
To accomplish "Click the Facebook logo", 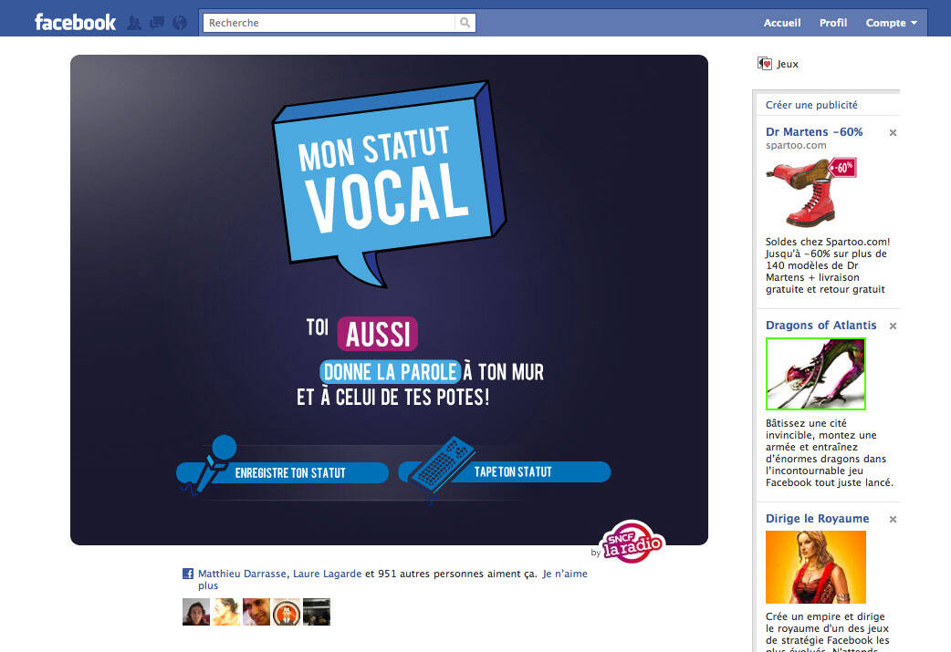I will [x=75, y=23].
